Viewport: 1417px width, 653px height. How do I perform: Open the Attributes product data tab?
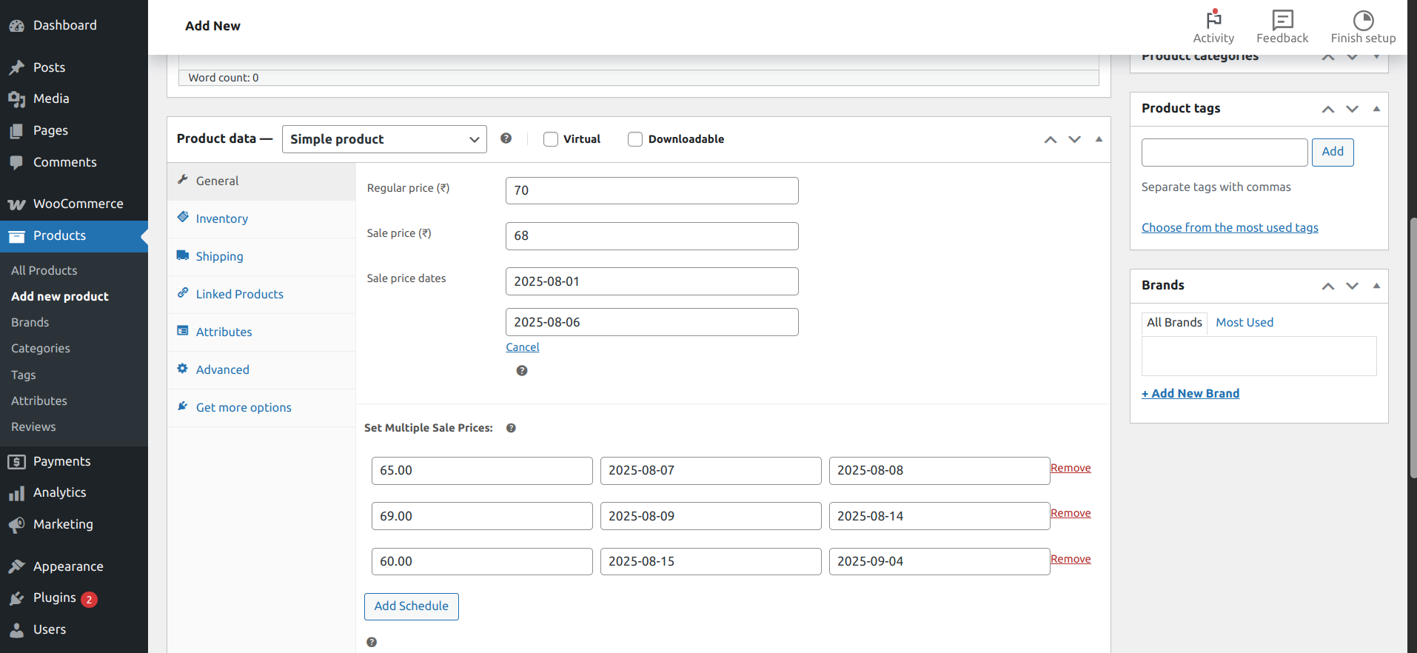tap(261, 332)
